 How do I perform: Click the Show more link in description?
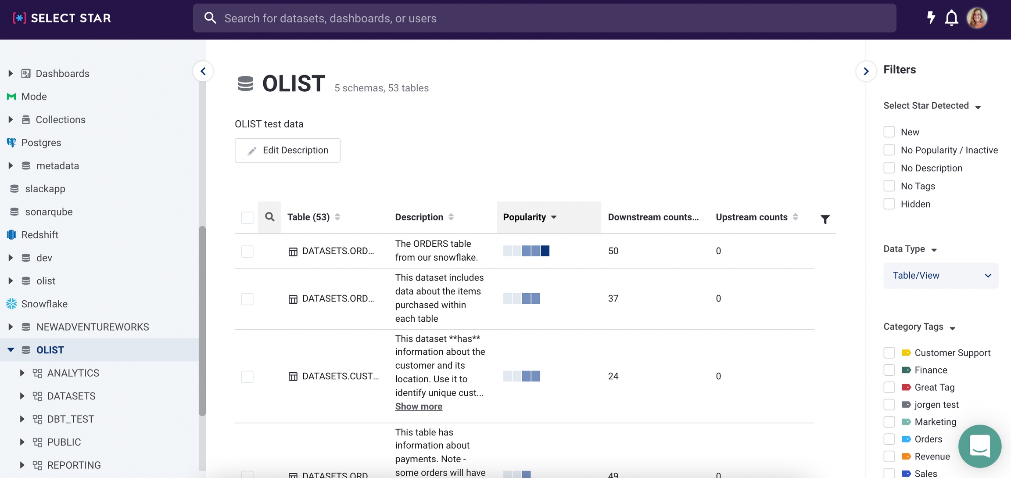(418, 406)
